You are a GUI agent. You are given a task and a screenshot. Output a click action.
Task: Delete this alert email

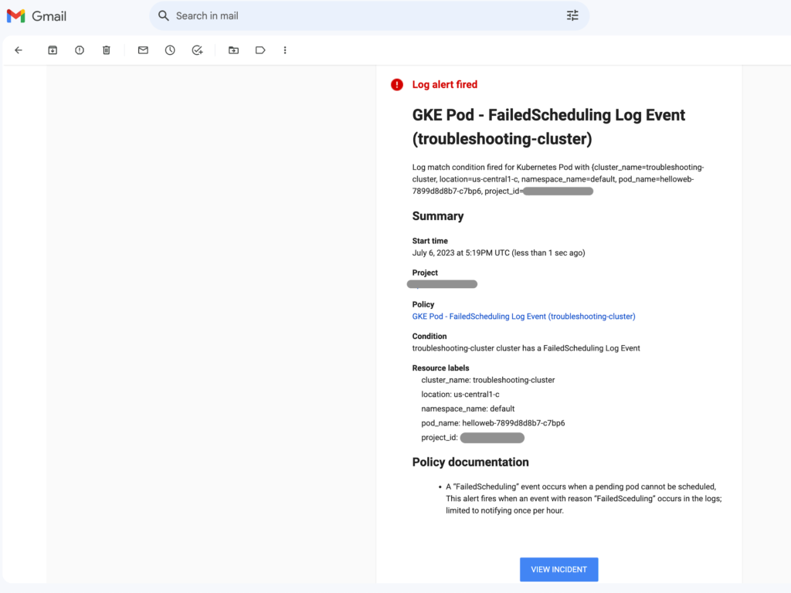click(x=106, y=49)
